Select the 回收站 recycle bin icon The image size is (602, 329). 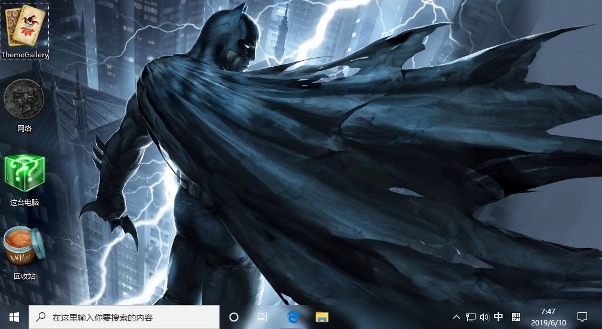[x=24, y=253]
